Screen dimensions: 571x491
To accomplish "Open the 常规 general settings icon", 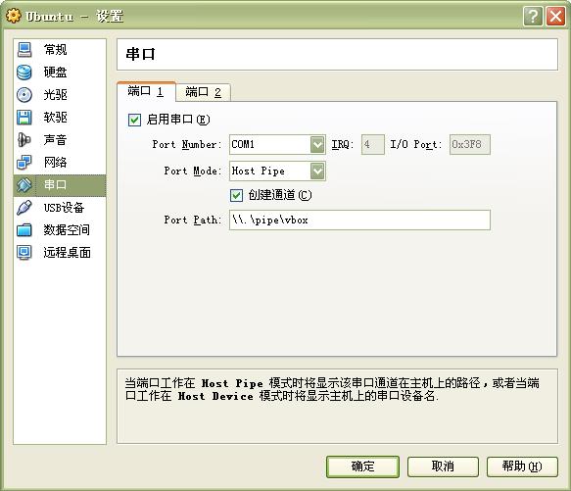I will point(24,50).
